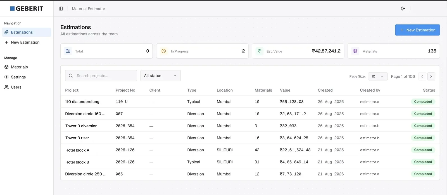Click value ₹56,128.08
The width and height of the screenshot is (447, 195).
point(292,102)
